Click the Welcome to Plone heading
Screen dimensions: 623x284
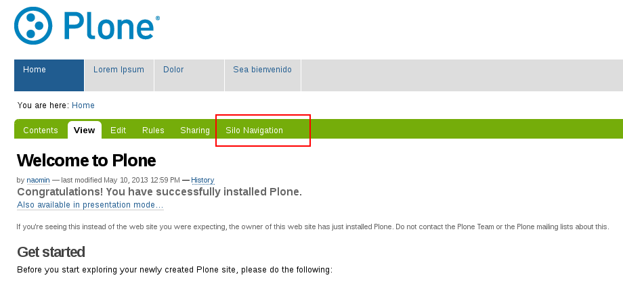86,160
